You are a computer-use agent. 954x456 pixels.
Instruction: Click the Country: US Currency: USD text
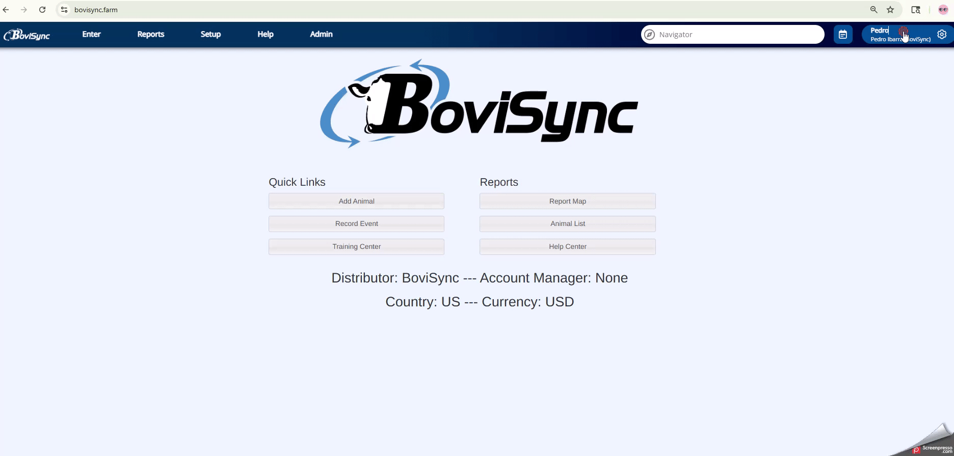[x=480, y=302]
